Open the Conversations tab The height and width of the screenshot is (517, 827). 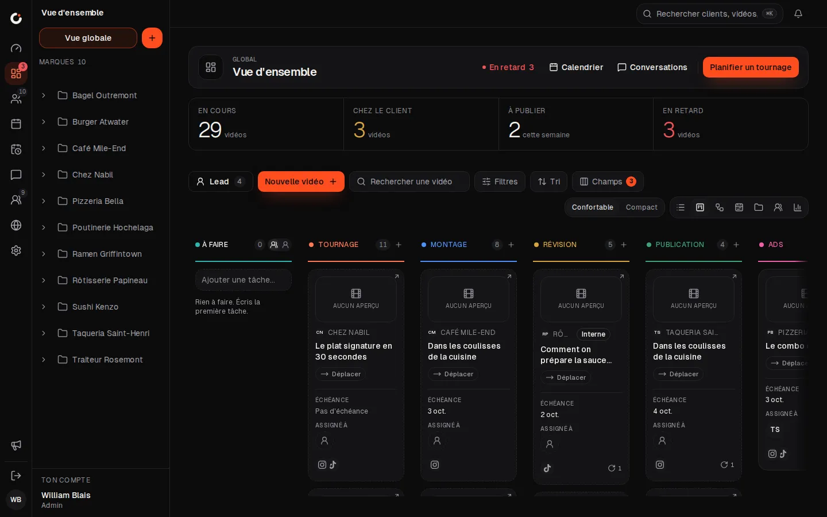pos(652,67)
